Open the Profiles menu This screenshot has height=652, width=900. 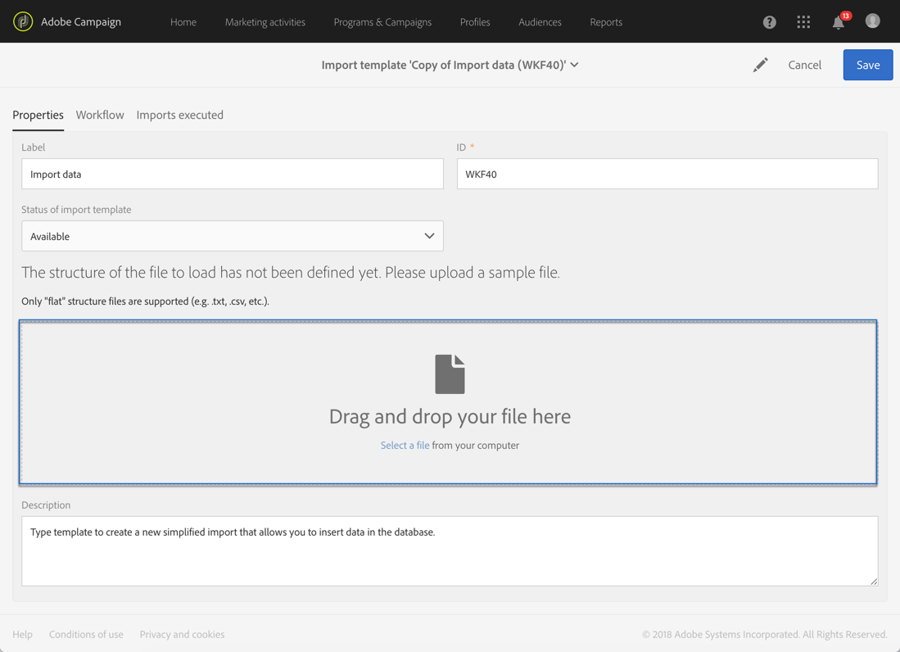click(x=475, y=22)
